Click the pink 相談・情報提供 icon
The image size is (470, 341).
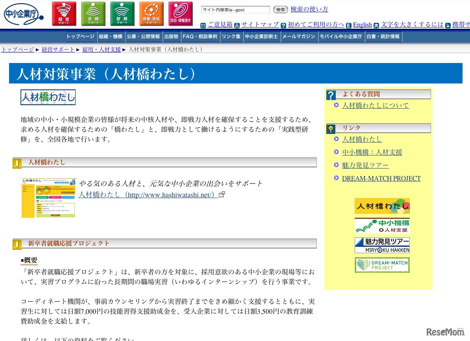[x=180, y=14]
